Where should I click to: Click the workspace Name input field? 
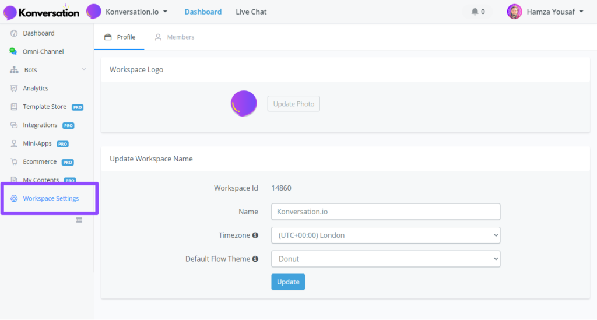pos(386,212)
